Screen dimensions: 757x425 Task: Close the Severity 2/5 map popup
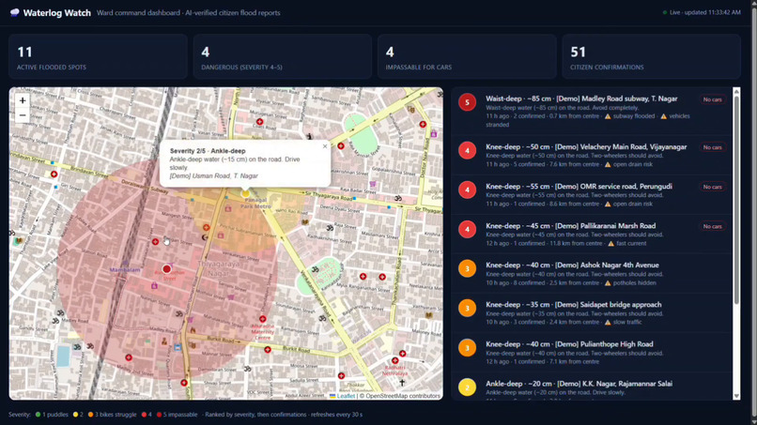point(325,146)
